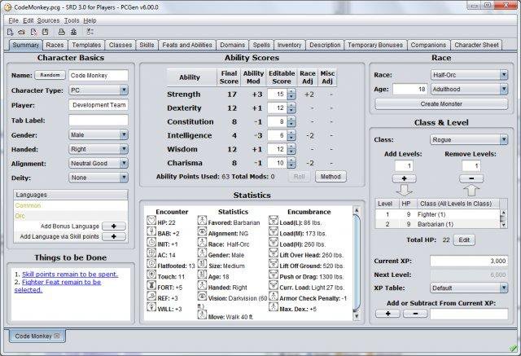Adjust the Wisdom editable score spinner

[x=291, y=149]
